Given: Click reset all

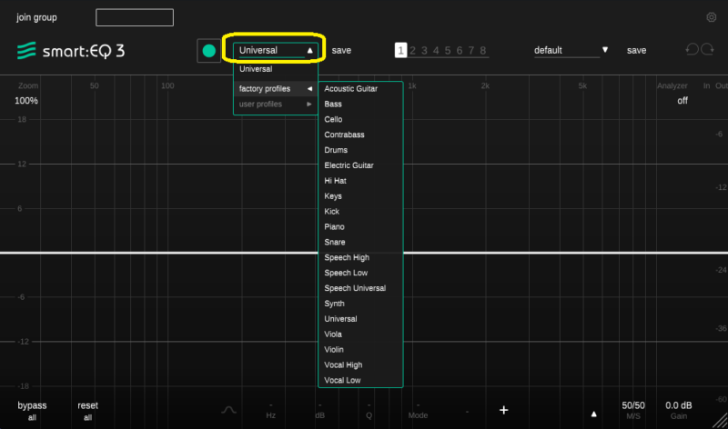Looking at the screenshot, I should coord(87,410).
